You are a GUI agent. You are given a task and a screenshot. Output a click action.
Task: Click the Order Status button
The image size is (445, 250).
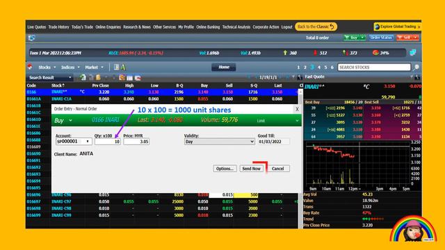[381, 37]
